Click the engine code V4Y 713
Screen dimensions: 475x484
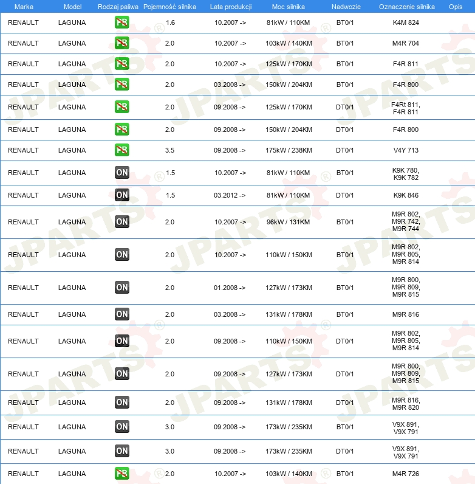[x=406, y=150]
